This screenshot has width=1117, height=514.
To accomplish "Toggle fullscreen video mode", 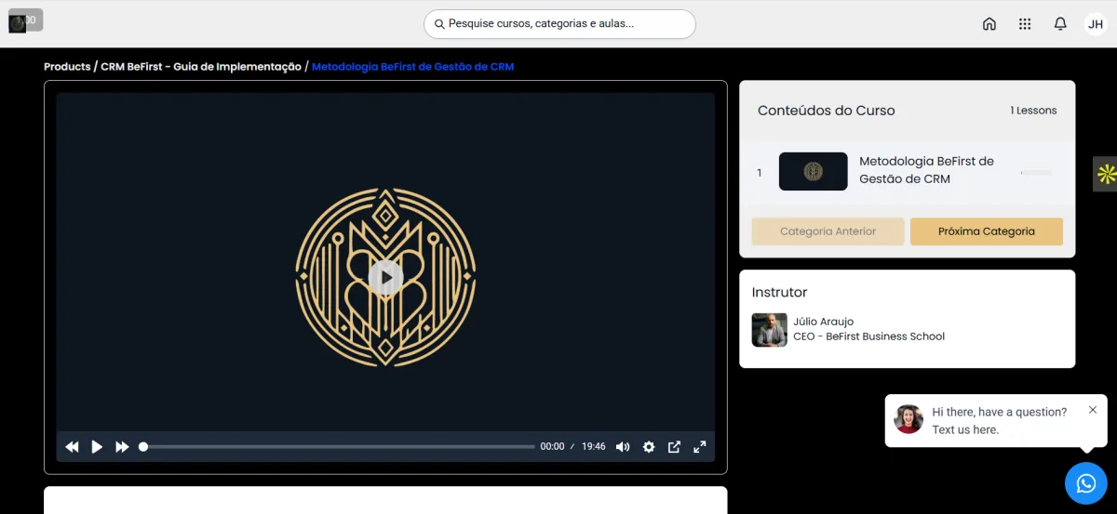I will pyautogui.click(x=699, y=447).
